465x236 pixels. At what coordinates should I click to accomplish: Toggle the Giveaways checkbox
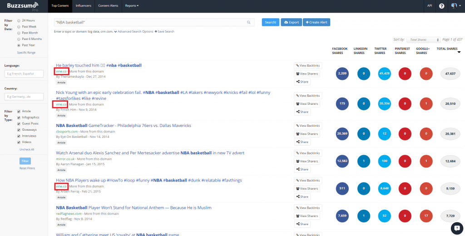19,130
